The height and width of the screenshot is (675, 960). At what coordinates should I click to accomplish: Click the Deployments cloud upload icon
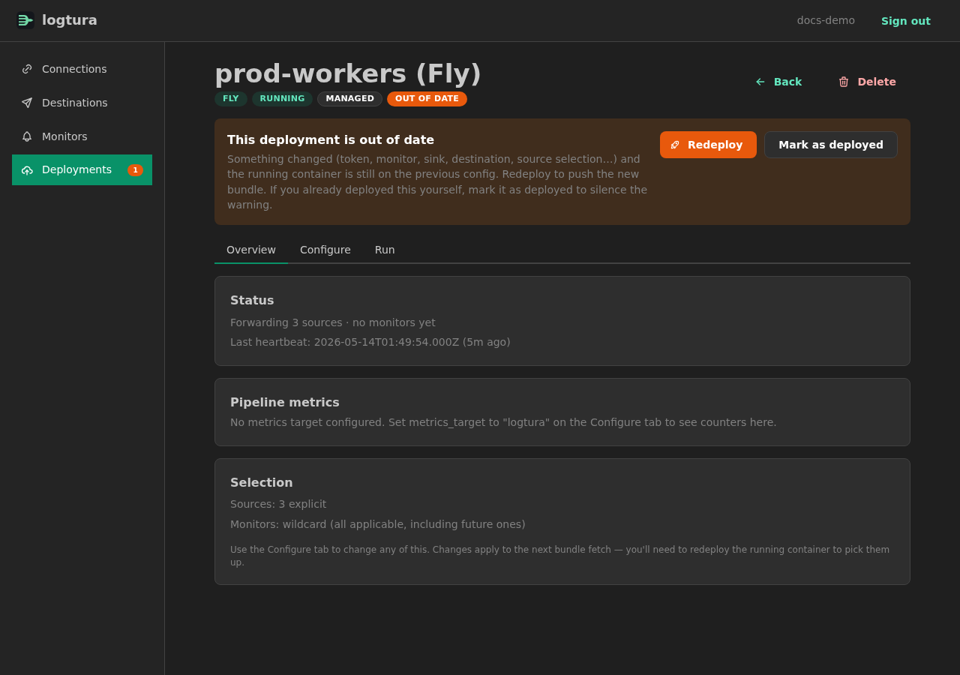tap(27, 170)
